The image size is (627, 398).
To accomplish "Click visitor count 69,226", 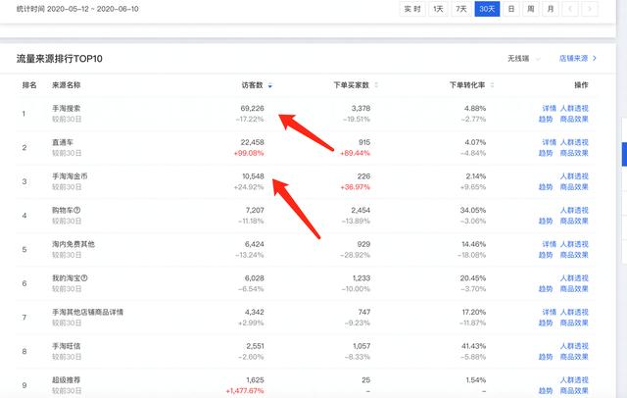I will point(253,109).
